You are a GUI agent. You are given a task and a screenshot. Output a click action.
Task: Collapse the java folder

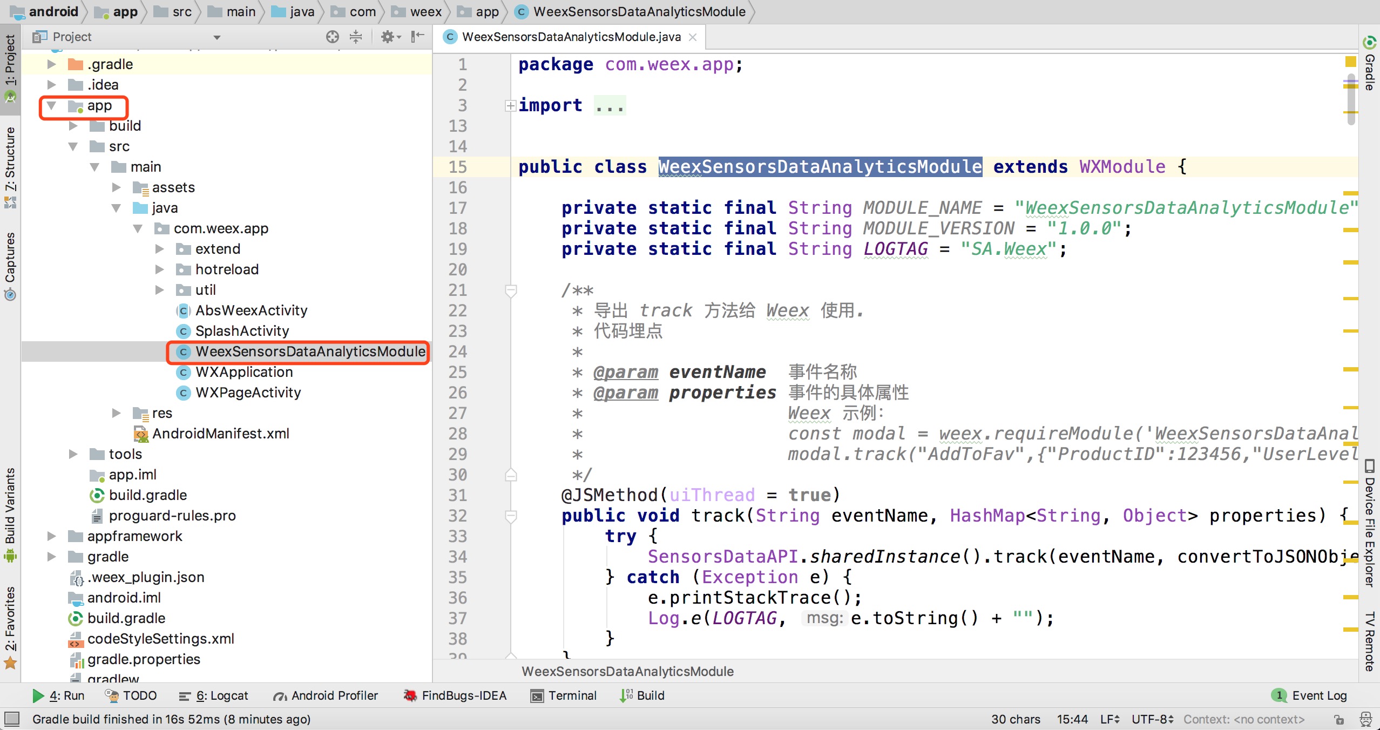click(x=116, y=208)
